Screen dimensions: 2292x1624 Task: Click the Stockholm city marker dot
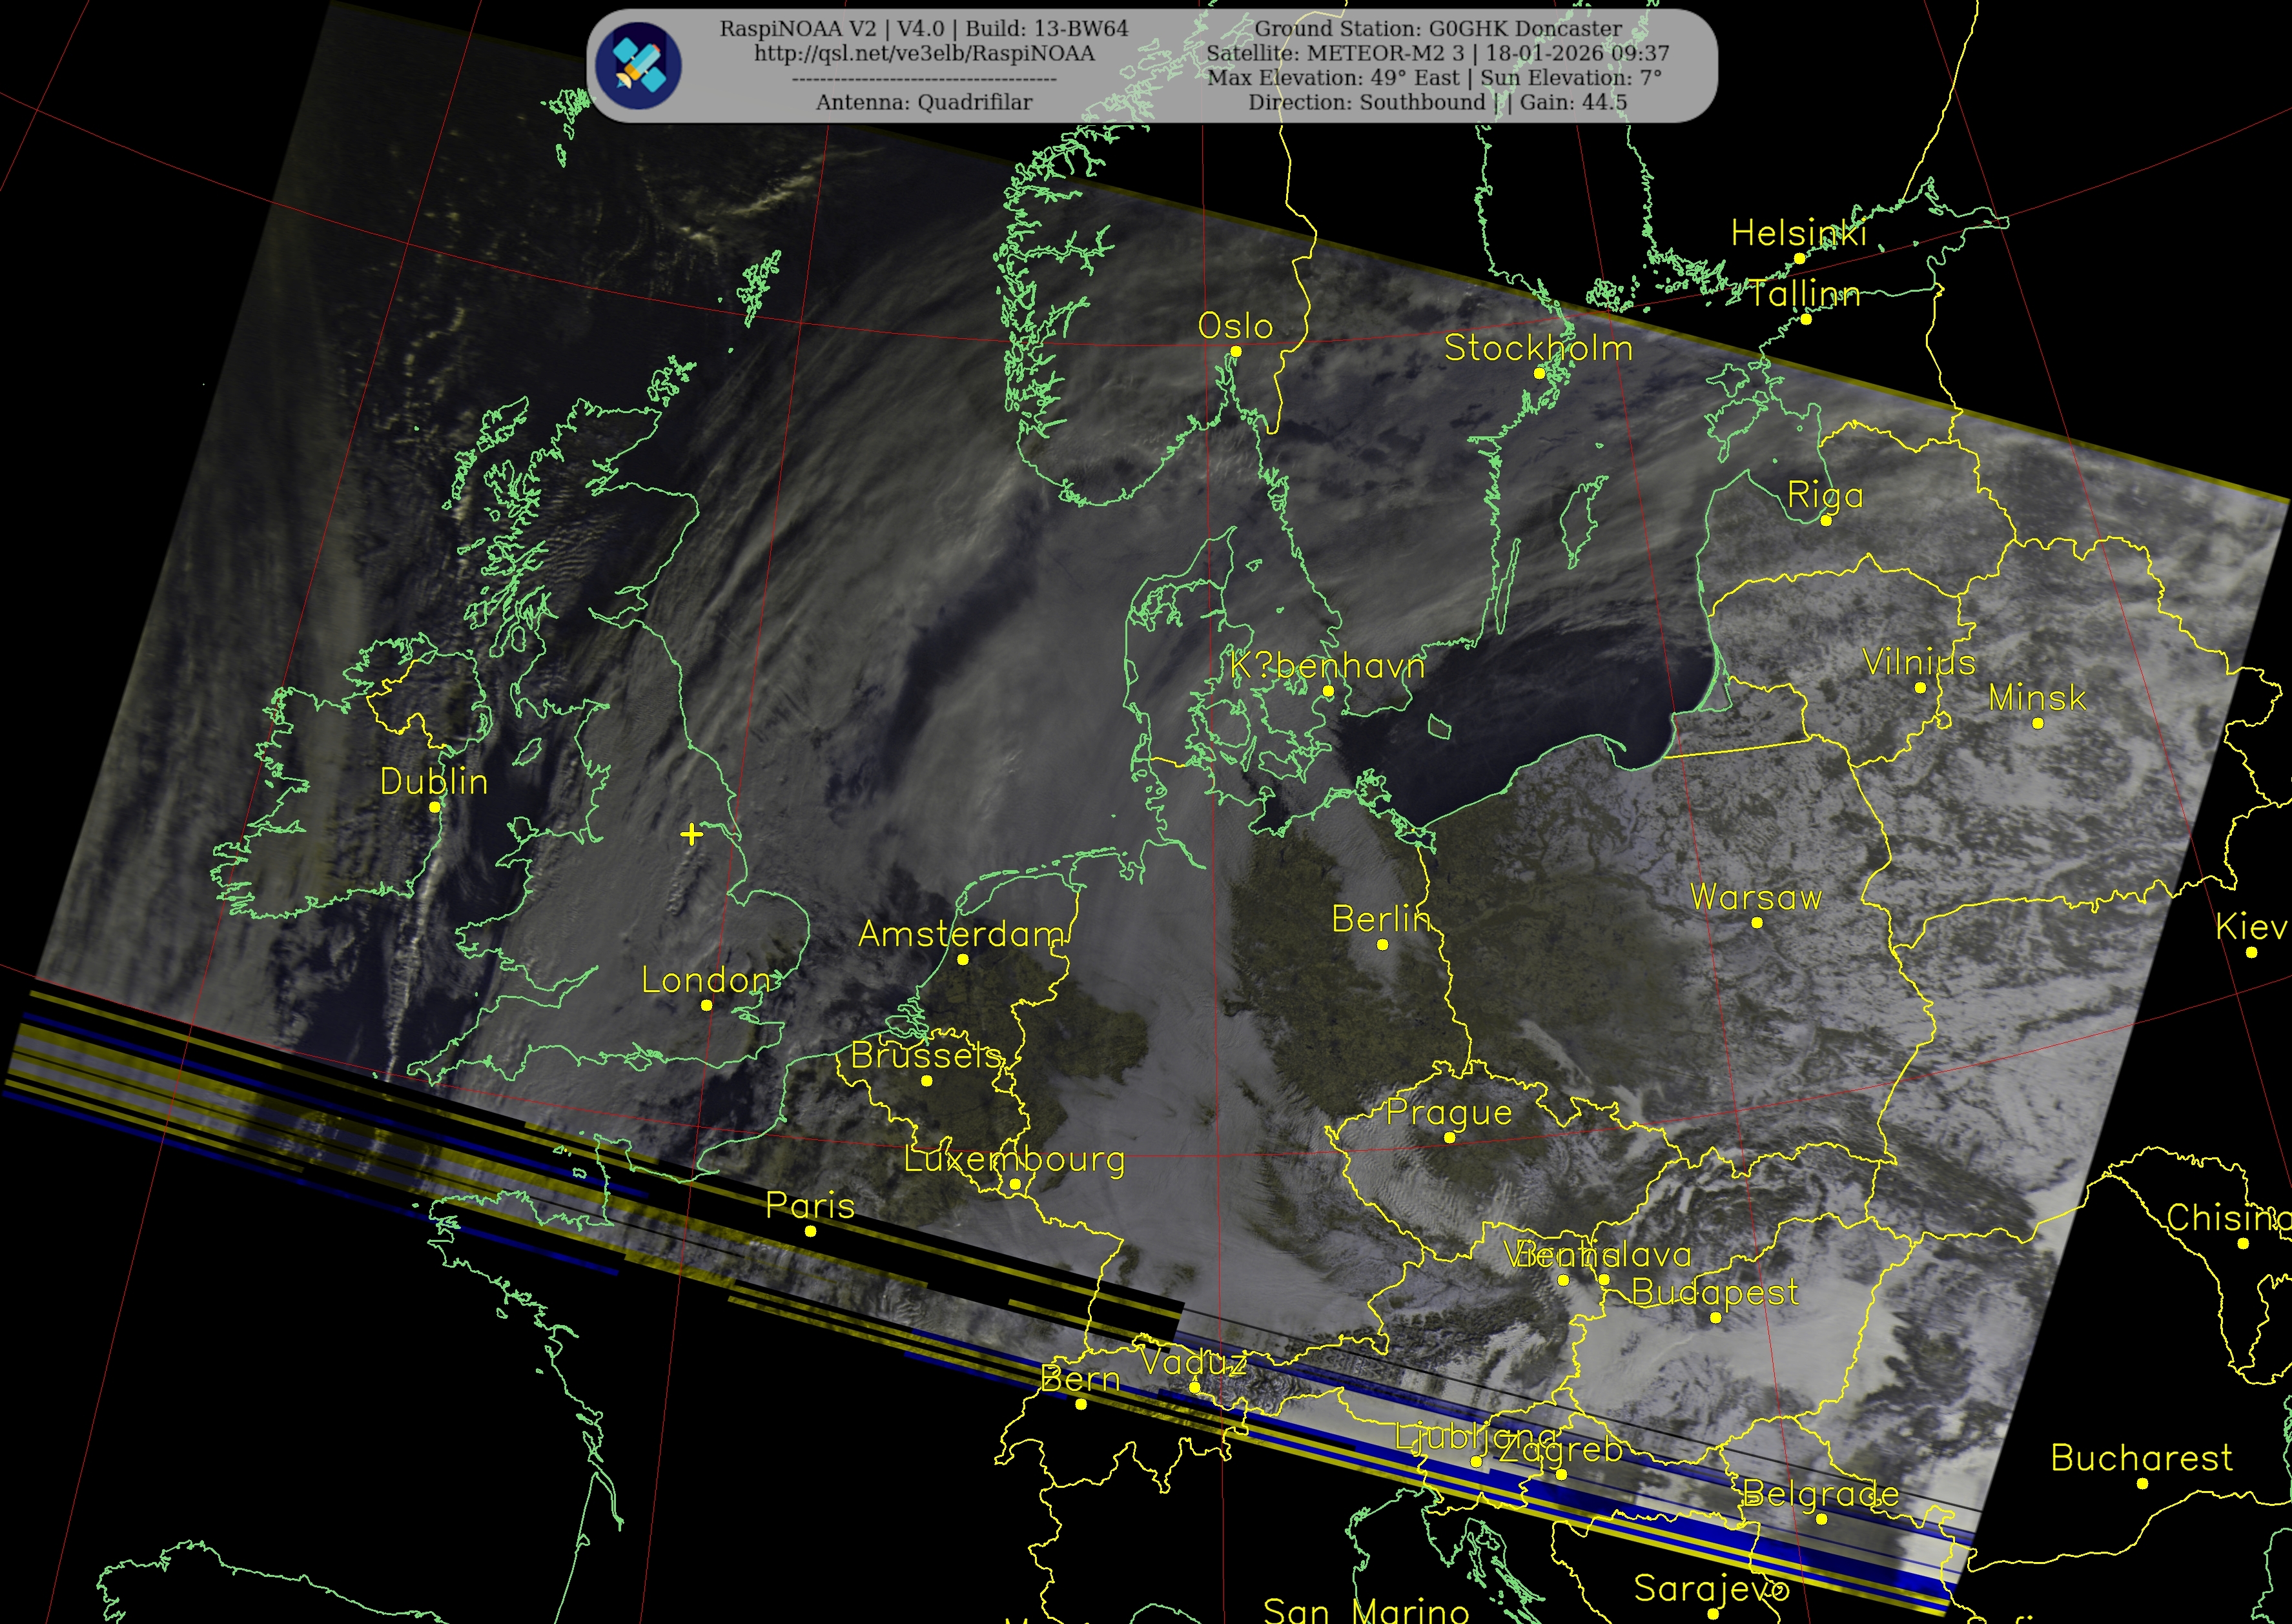point(1539,373)
